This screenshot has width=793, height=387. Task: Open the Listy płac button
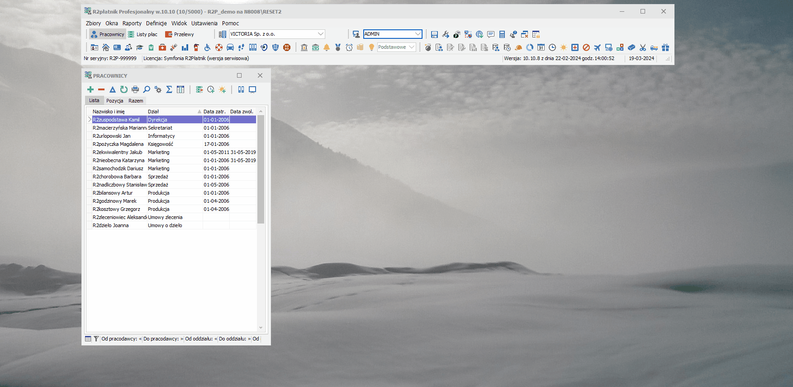click(143, 34)
